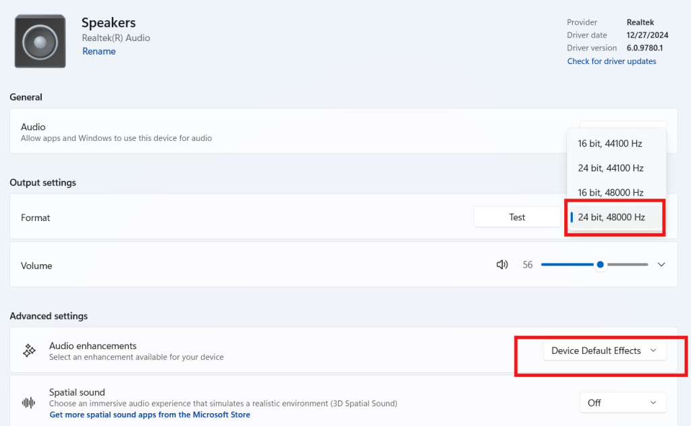The image size is (691, 426).
Task: Click the Spatial sound waveform icon
Action: (x=29, y=402)
